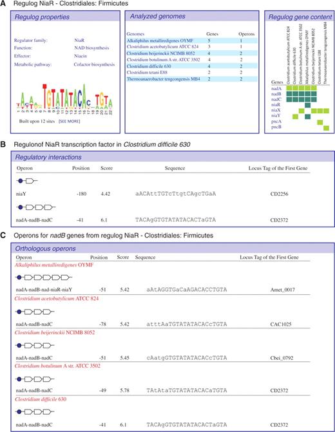Click the Regulog gene content panel header

(x=300, y=17)
